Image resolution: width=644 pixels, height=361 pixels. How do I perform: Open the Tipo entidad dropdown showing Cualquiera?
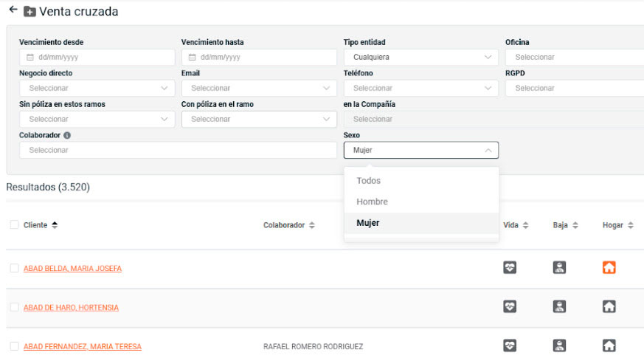421,57
